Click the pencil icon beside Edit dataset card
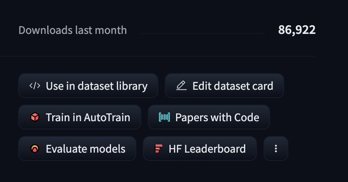Screen dimensions: 348x182 coord(181,86)
